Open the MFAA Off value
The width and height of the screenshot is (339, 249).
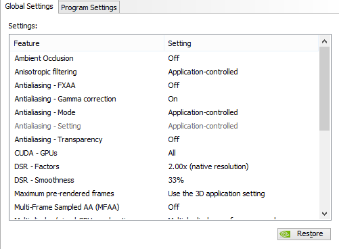tap(174, 207)
